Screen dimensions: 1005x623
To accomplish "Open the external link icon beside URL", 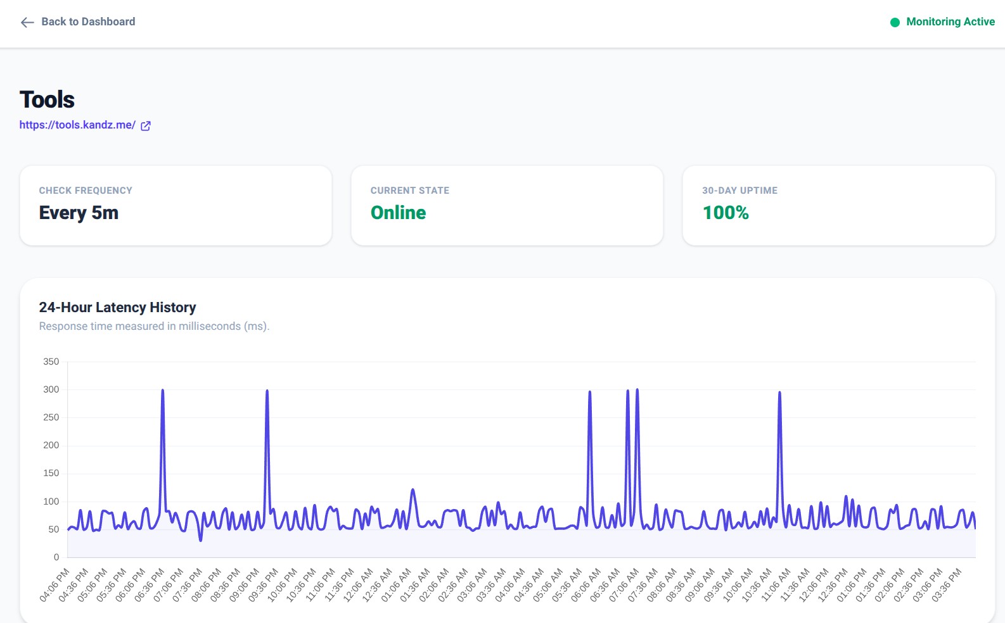I will [146, 125].
